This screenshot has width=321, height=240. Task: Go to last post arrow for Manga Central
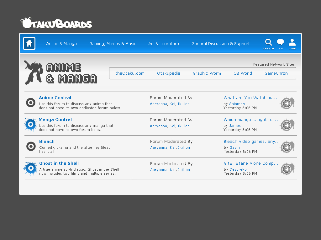[287, 125]
